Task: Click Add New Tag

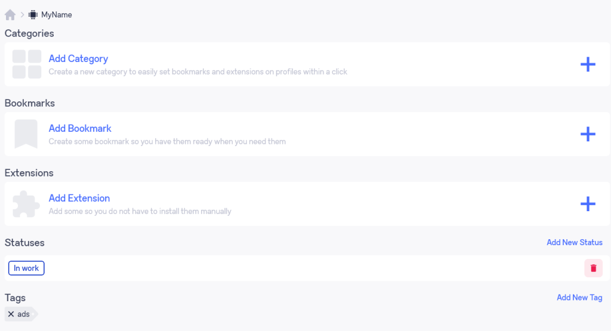Action: 579,298
